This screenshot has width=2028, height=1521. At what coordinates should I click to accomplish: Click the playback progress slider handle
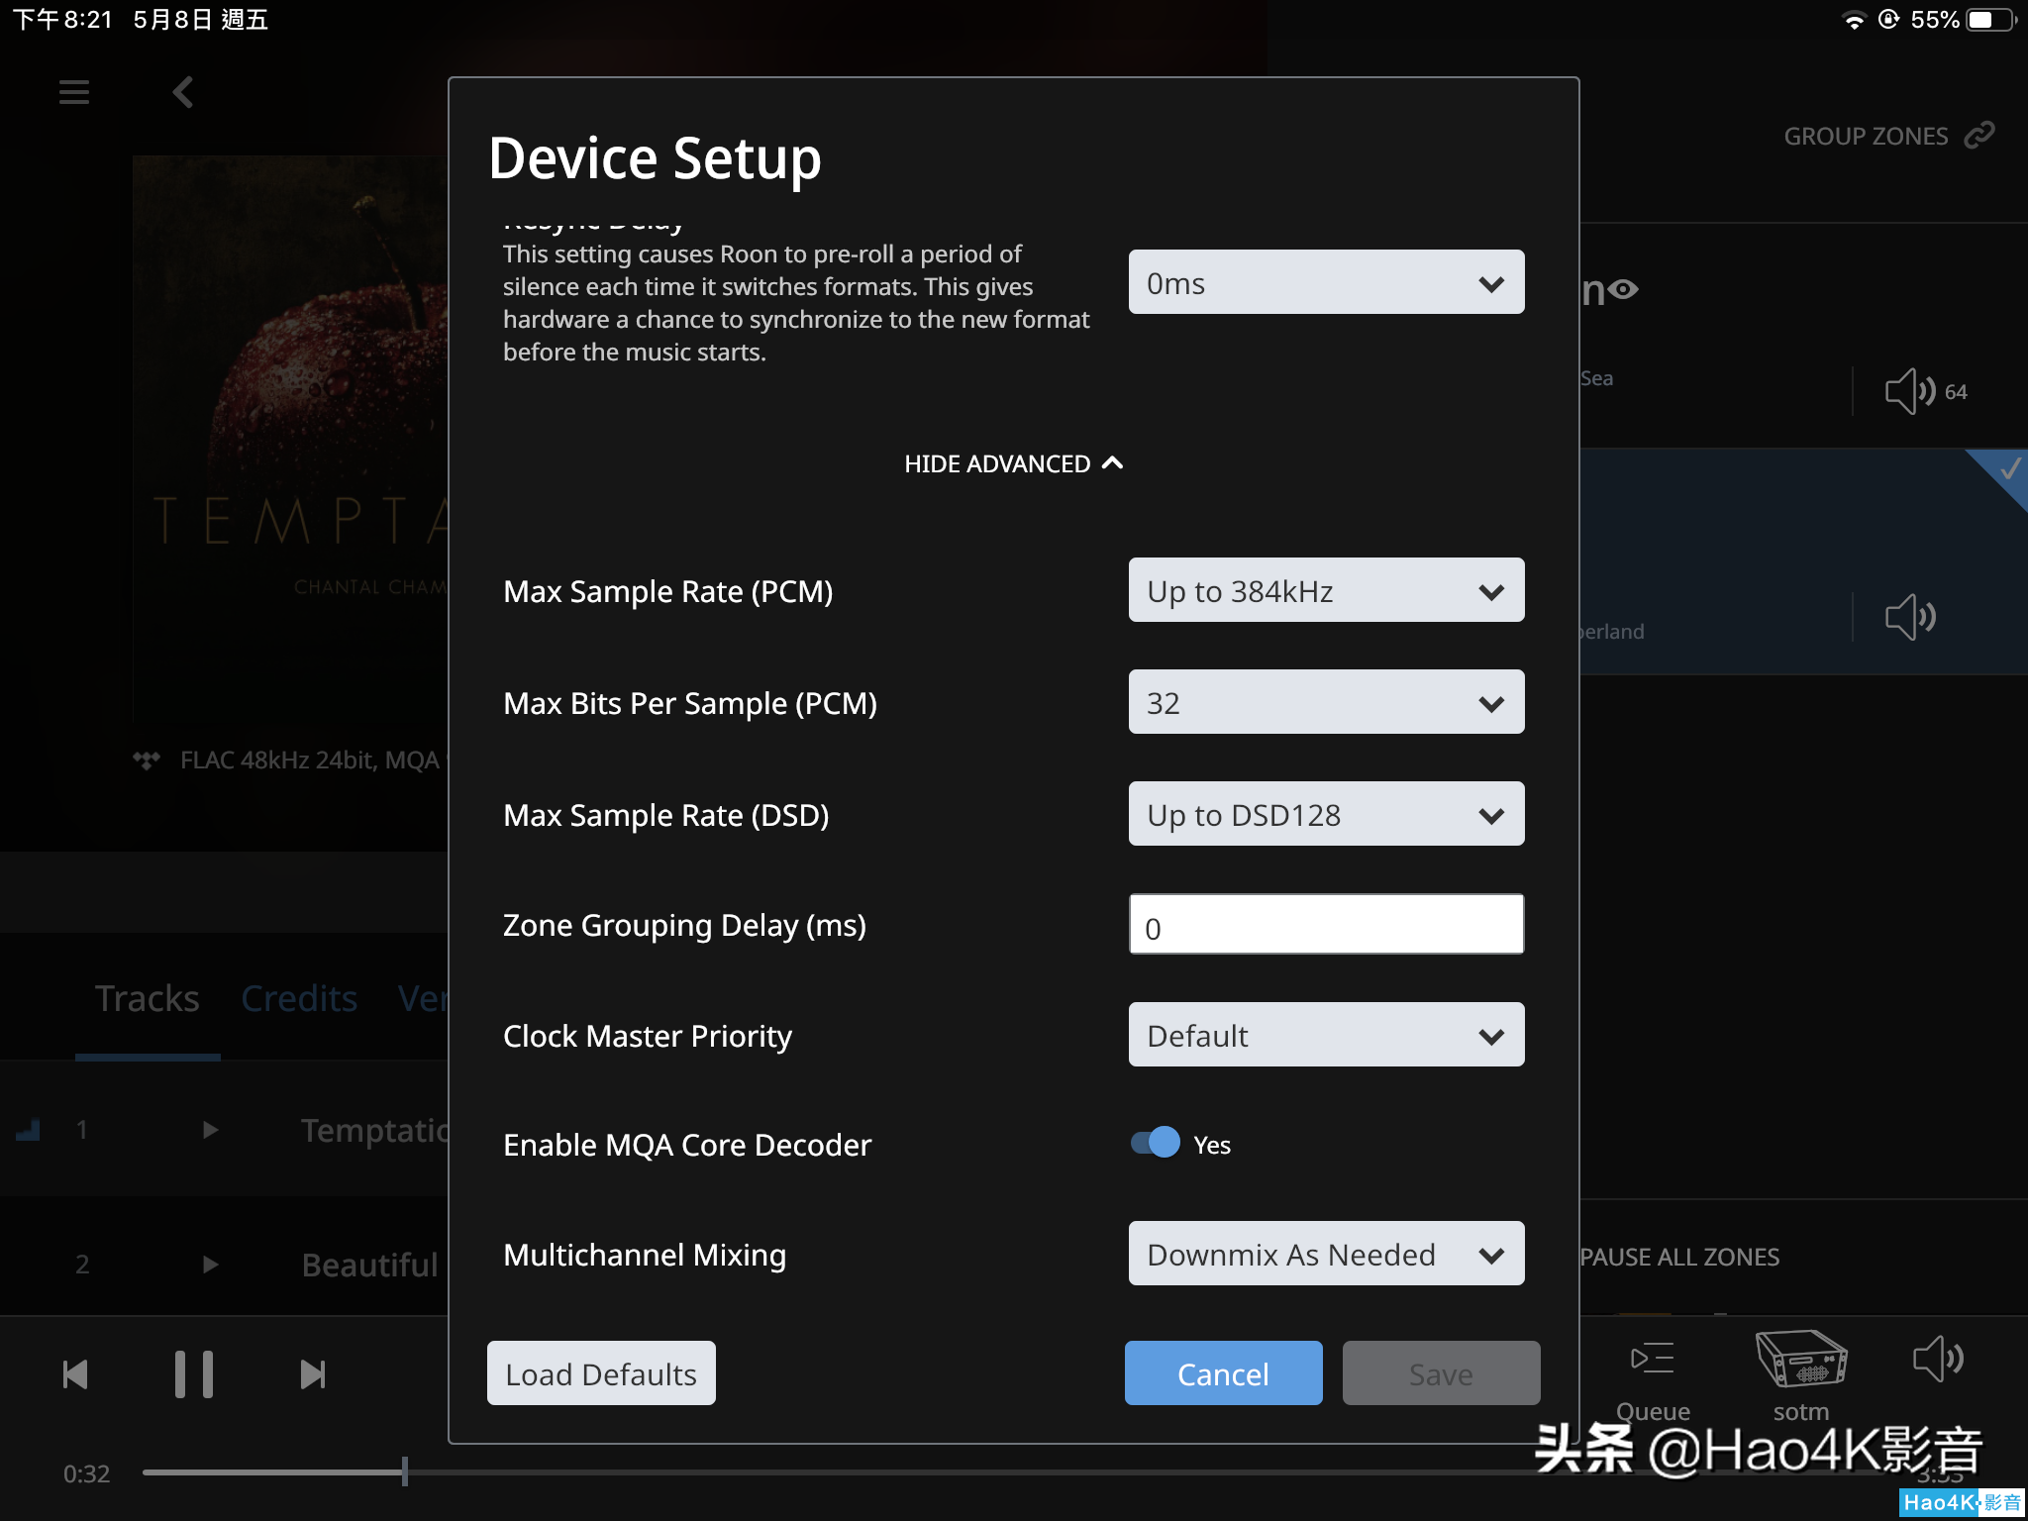click(x=404, y=1471)
